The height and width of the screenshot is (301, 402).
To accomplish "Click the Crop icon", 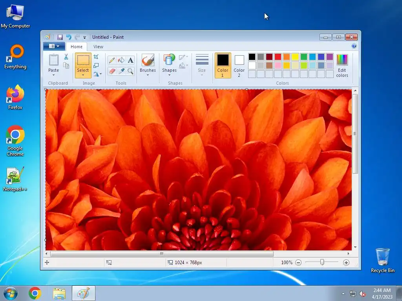I will click(x=96, y=57).
